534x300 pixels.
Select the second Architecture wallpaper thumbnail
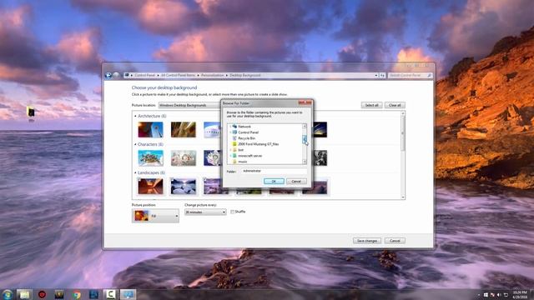[x=184, y=130]
